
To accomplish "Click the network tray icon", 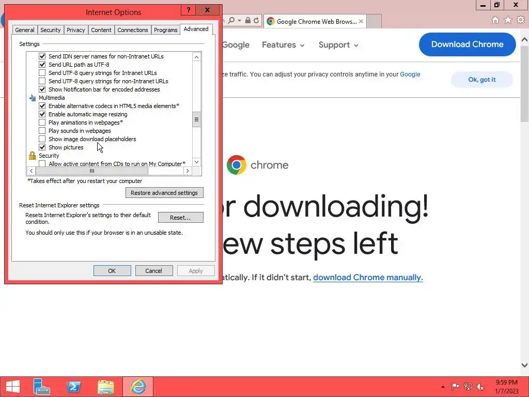I will click(x=468, y=387).
